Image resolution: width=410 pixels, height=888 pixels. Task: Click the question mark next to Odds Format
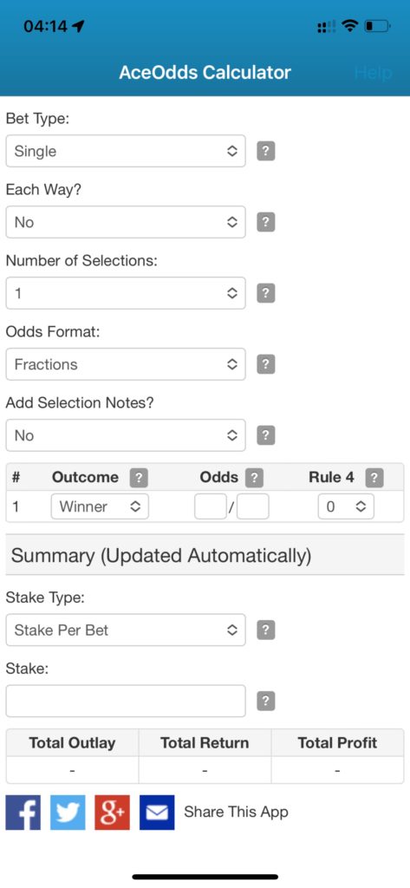265,365
